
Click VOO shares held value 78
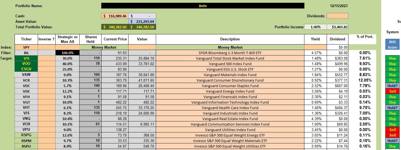coord(91,64)
